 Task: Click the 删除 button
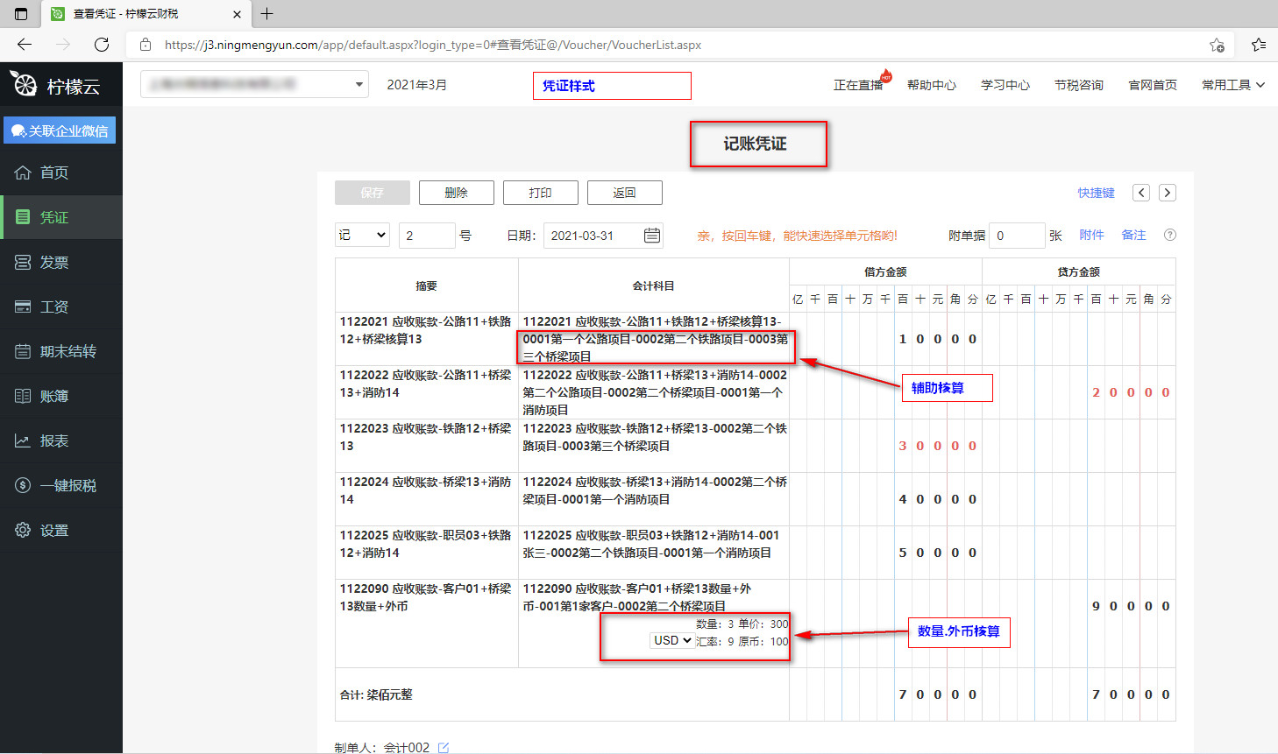pos(456,193)
